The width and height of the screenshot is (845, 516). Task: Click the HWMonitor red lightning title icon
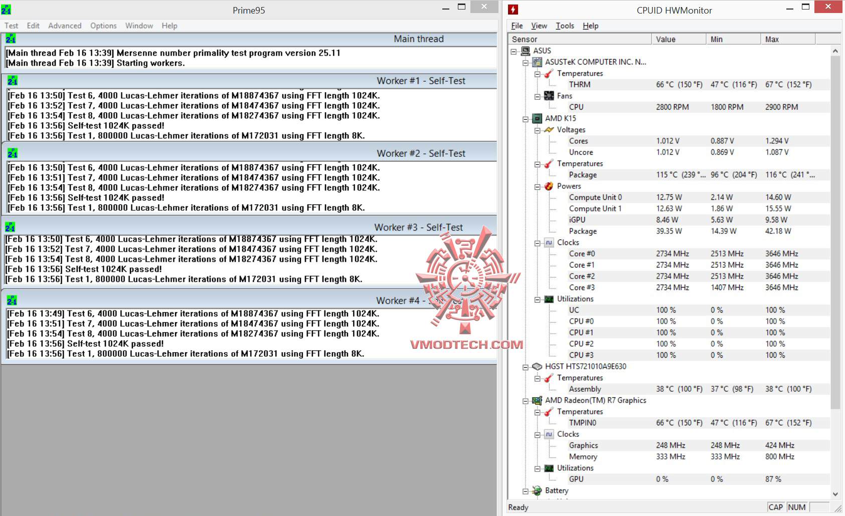[x=513, y=10]
